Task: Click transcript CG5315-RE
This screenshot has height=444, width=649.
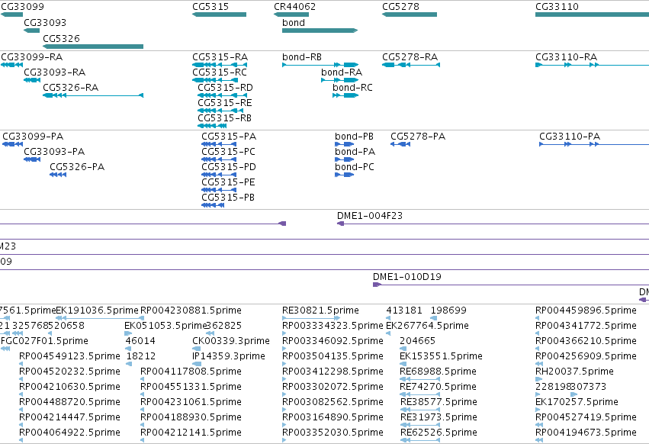Action: (220, 111)
